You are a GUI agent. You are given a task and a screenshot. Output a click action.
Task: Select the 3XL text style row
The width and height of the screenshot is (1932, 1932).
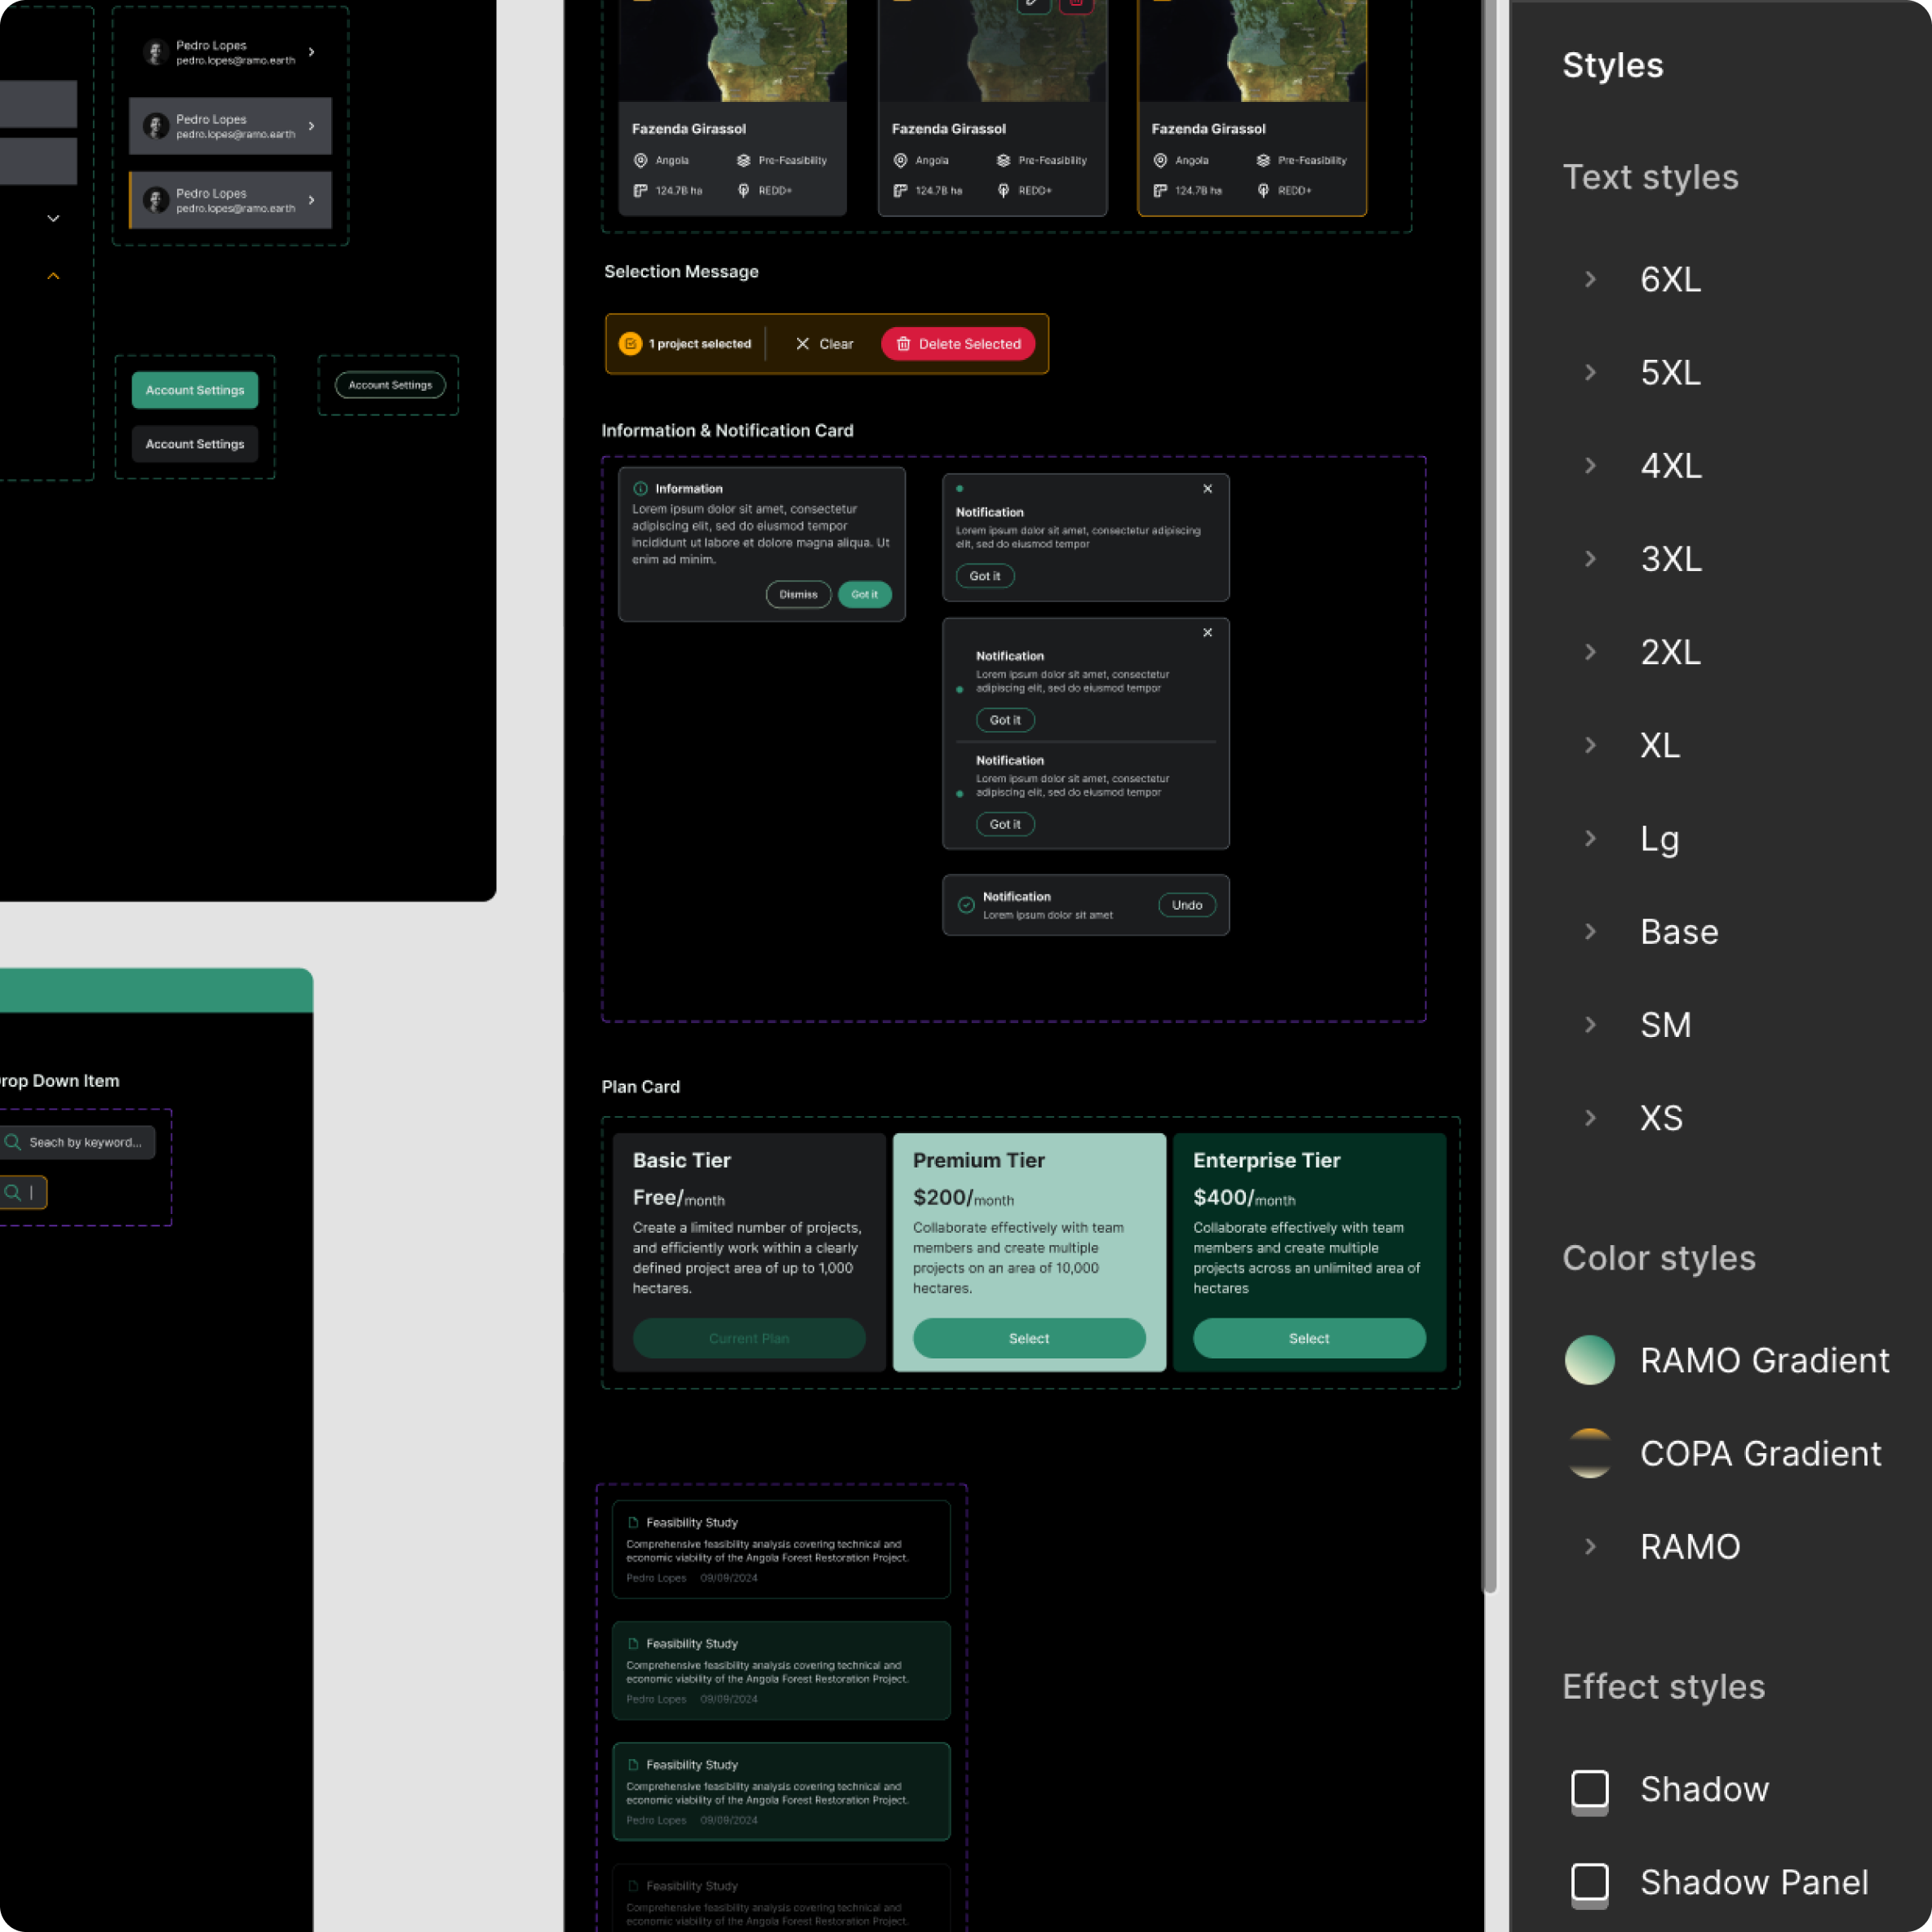coord(1670,559)
